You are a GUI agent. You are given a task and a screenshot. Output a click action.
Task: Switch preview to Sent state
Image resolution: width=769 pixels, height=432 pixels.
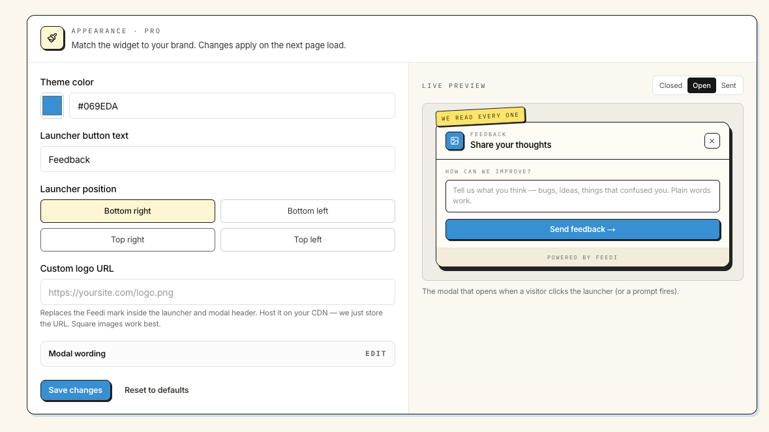(x=729, y=86)
